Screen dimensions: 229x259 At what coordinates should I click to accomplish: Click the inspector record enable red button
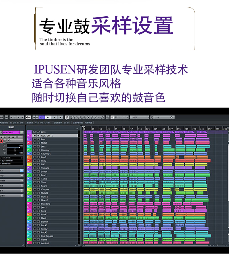(1, 141)
